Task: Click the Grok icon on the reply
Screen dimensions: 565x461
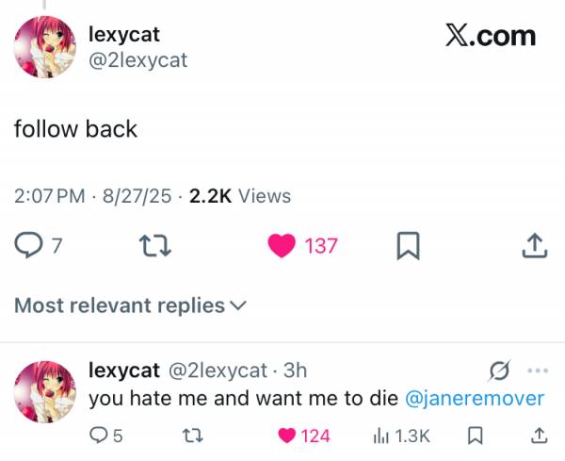Action: [x=500, y=370]
